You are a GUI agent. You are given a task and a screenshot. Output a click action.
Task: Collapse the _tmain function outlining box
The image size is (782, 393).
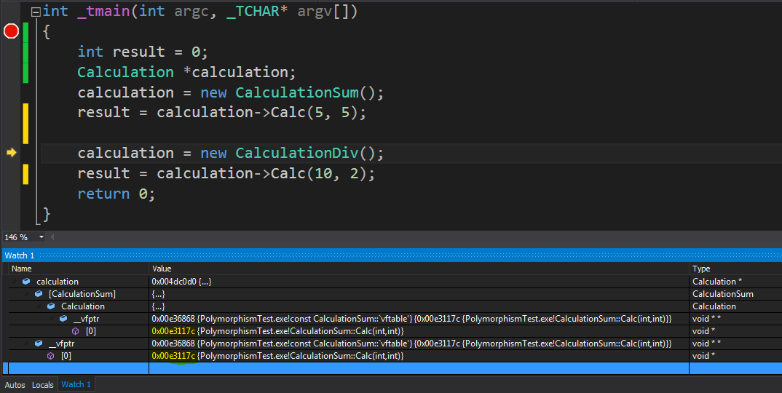(36, 12)
